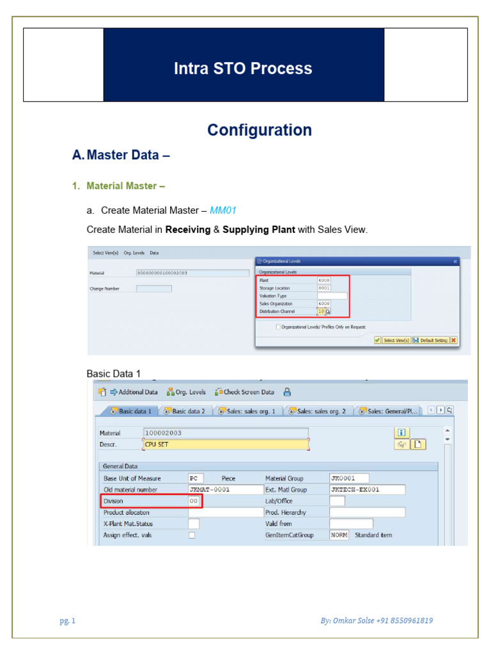Click the Plant field in Organizational Levels
This screenshot has height=655, width=491.
324,280
